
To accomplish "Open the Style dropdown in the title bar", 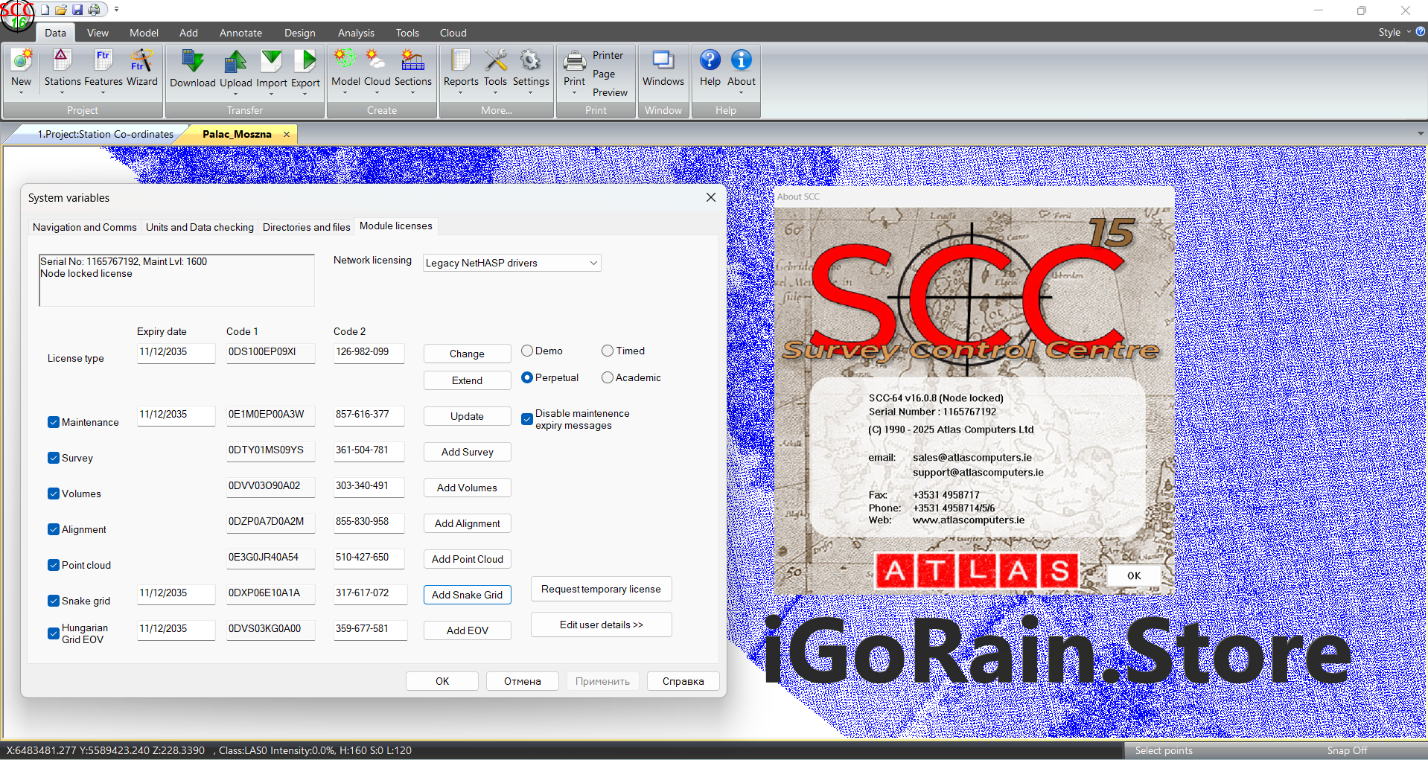I will 1393,32.
